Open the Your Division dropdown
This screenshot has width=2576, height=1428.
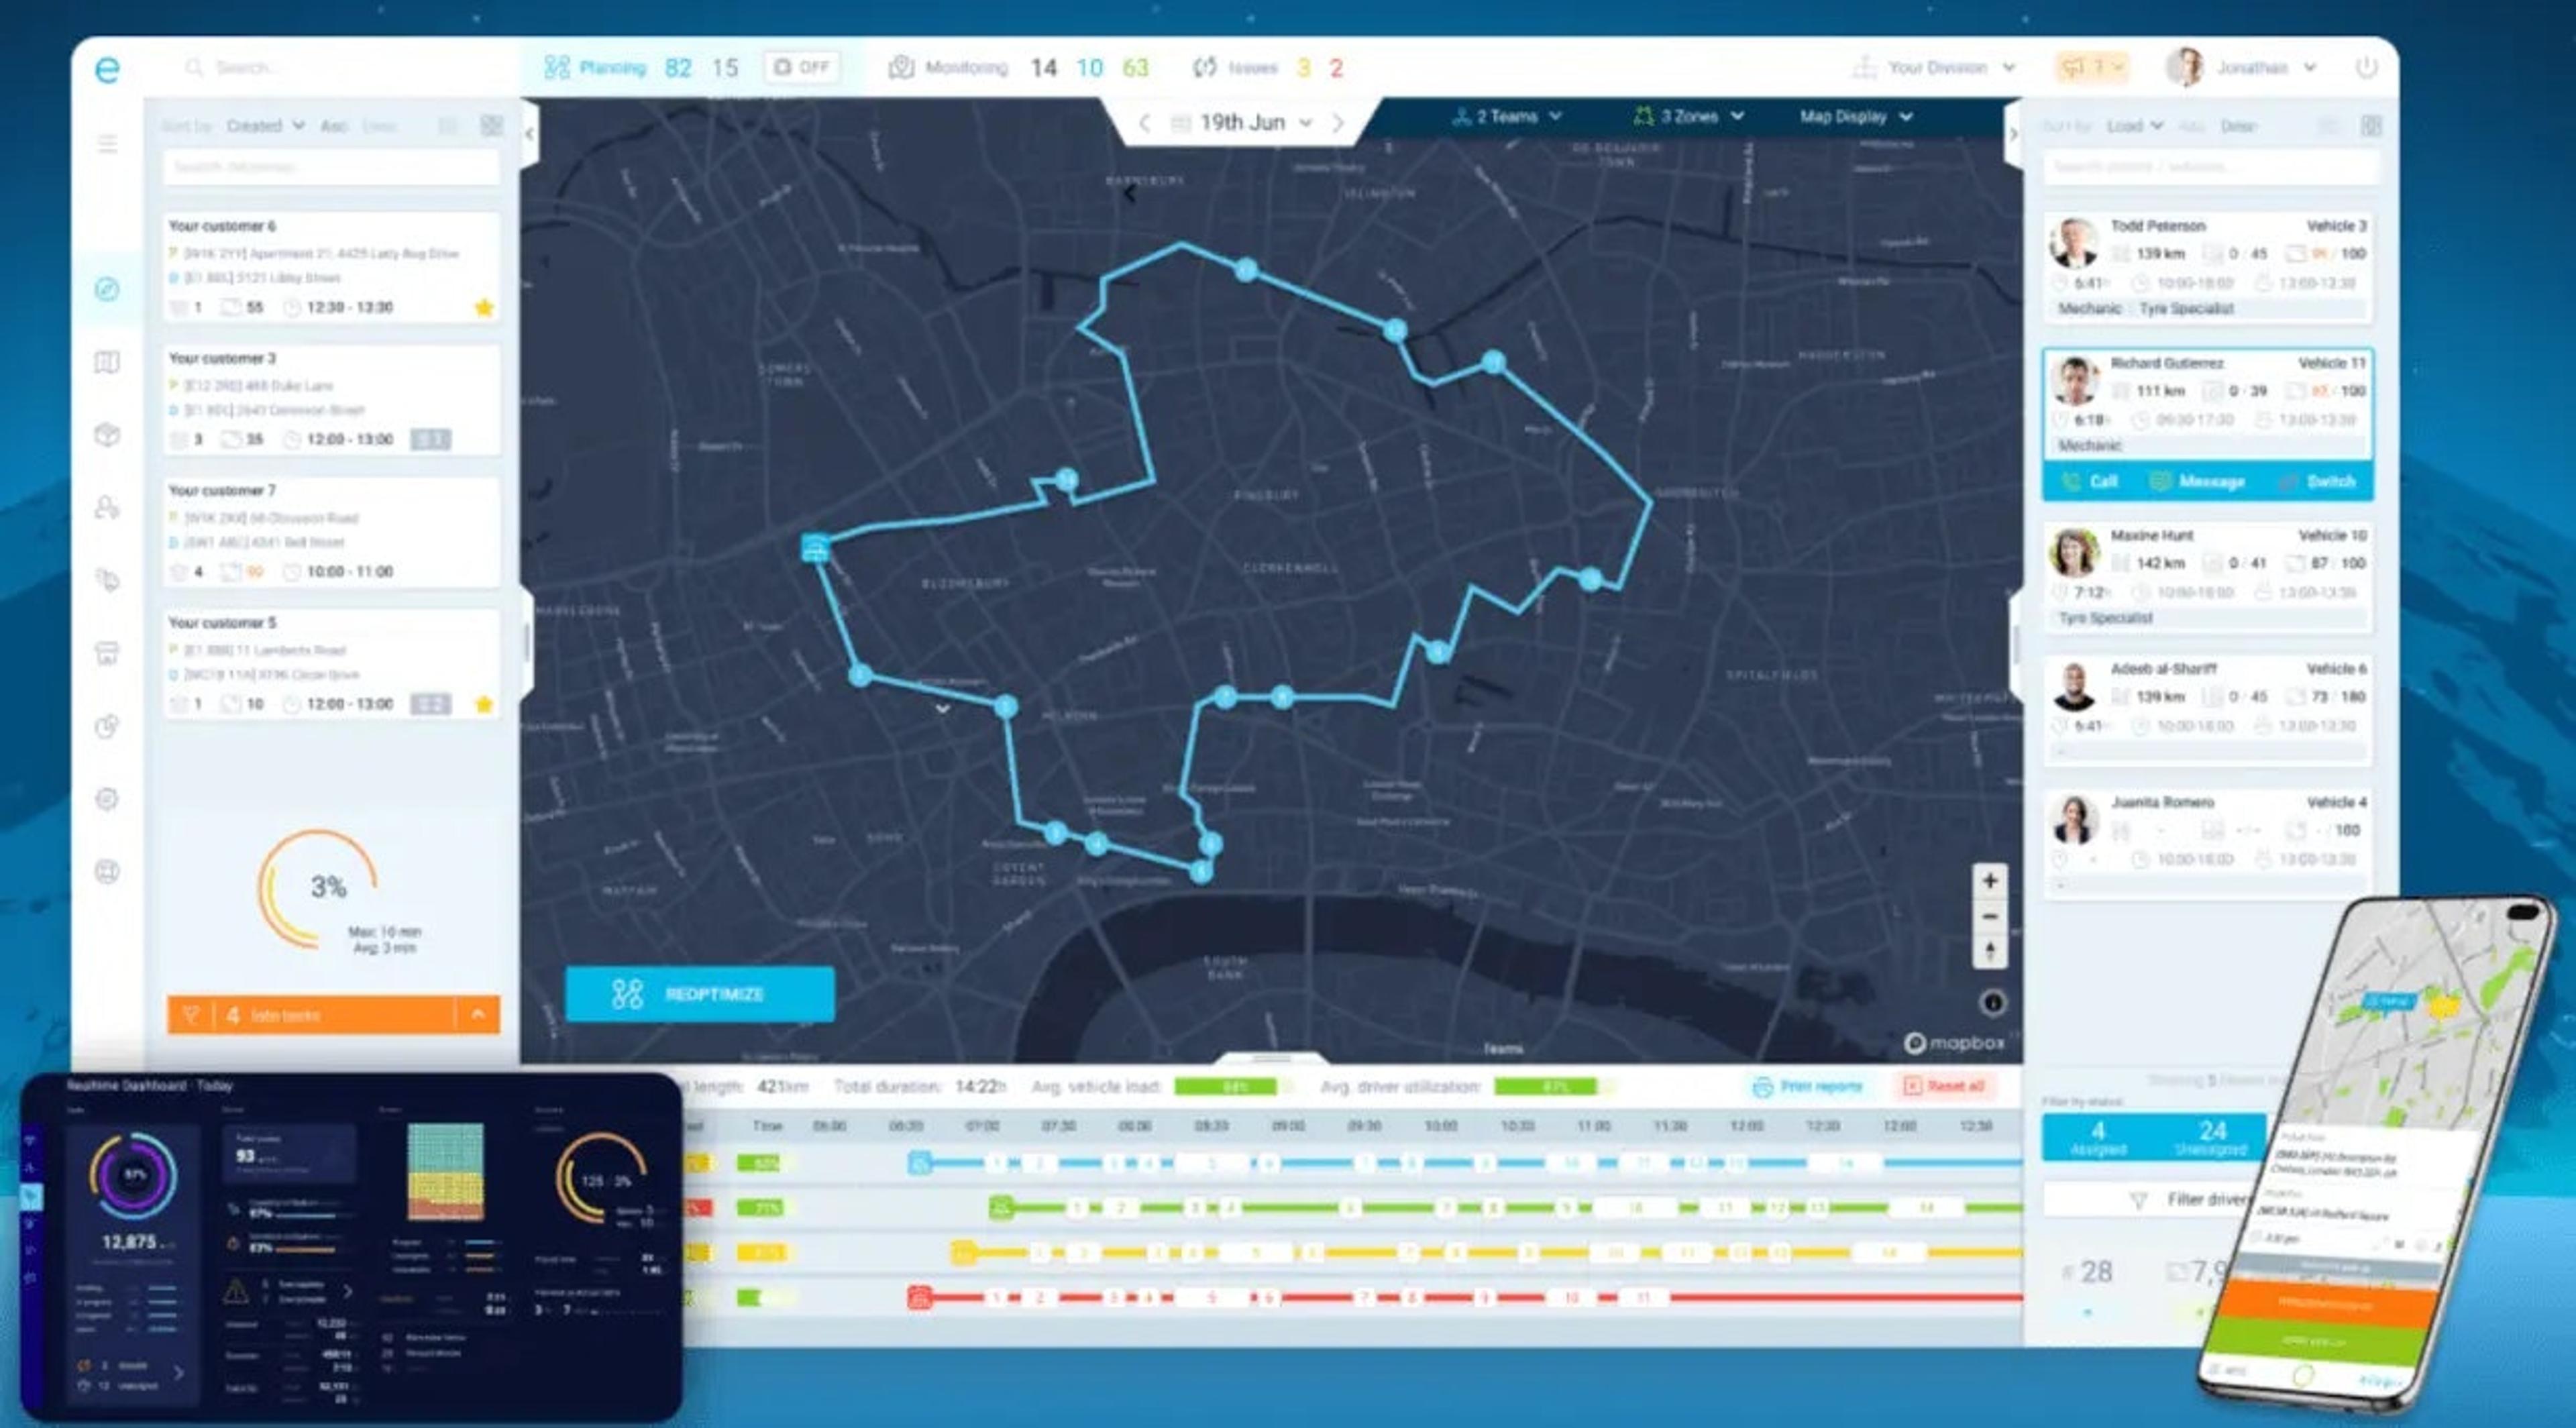1934,67
